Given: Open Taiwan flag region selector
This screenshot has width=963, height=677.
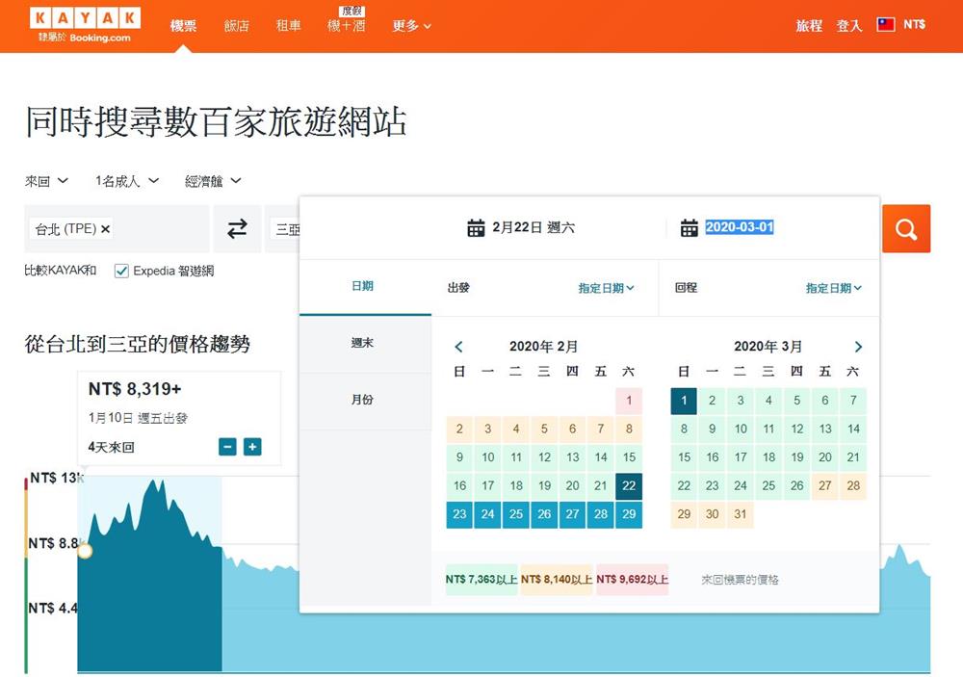Looking at the screenshot, I should (886, 25).
